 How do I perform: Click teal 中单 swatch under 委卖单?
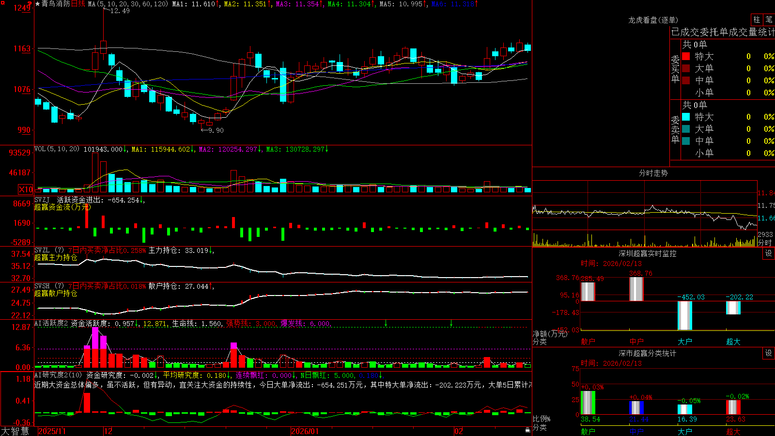tap(686, 141)
